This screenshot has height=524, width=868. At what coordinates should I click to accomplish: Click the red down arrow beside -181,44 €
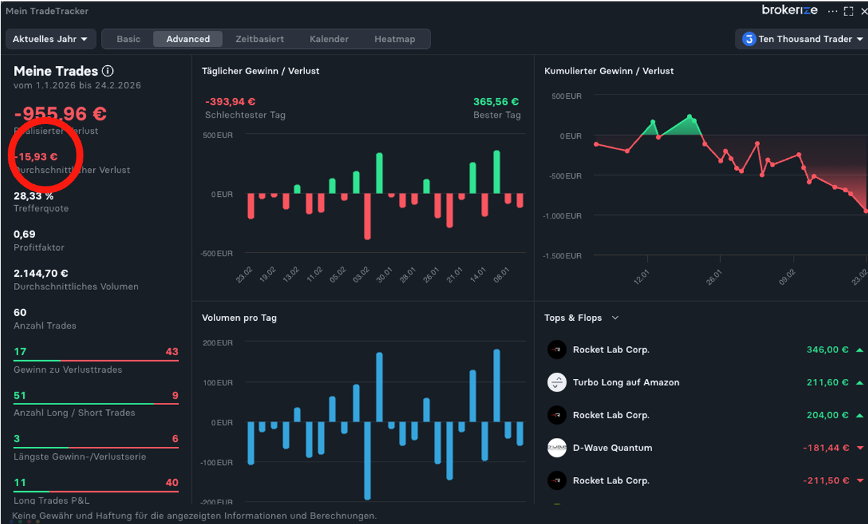pos(860,448)
